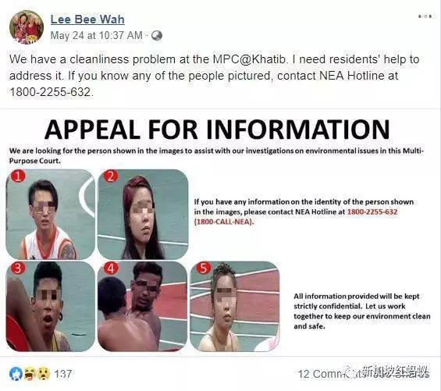Select photo number 5 of woman on court
Screen dimensions: 441x391
235,307
